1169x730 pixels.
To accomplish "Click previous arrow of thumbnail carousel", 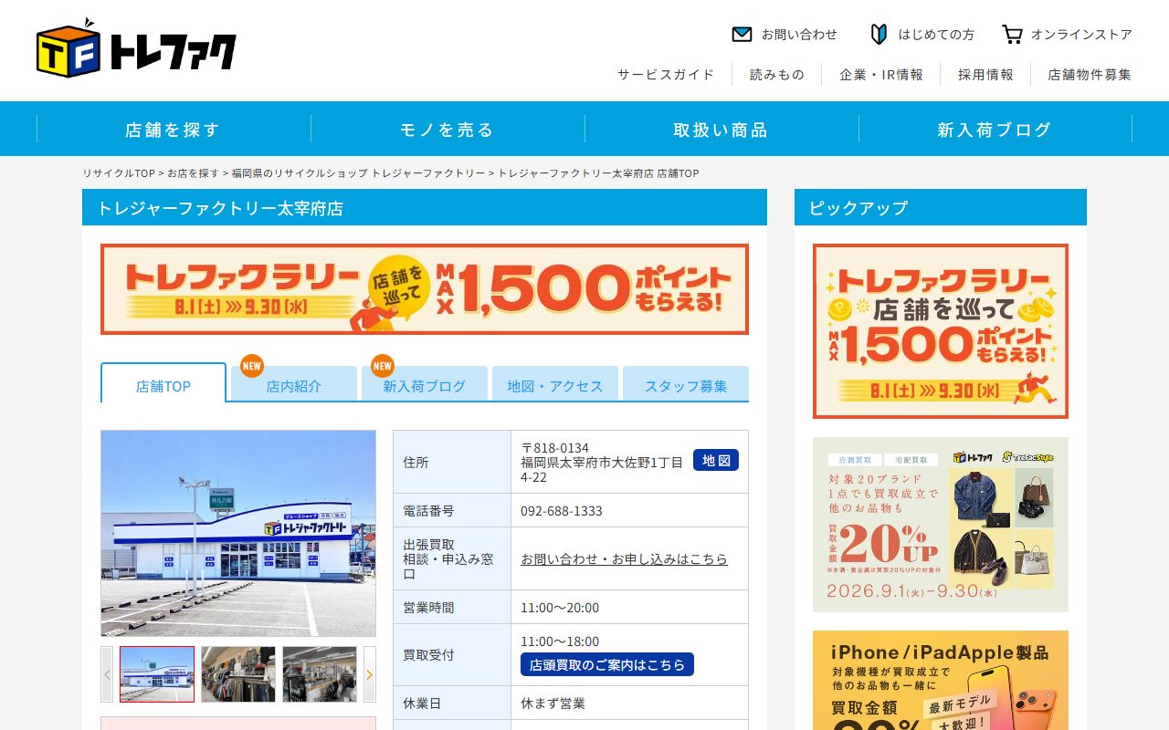I will click(x=107, y=674).
